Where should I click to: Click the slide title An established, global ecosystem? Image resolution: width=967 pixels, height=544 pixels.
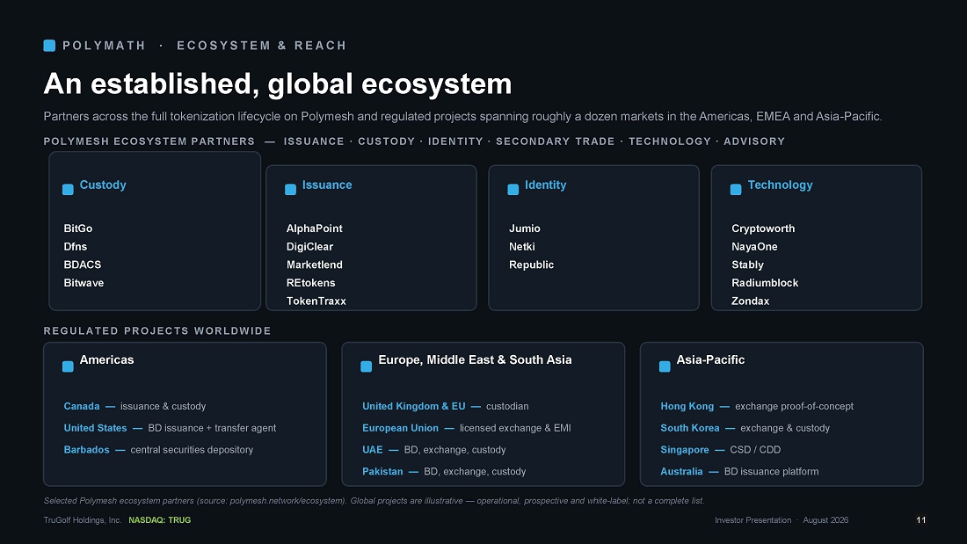[x=278, y=83]
